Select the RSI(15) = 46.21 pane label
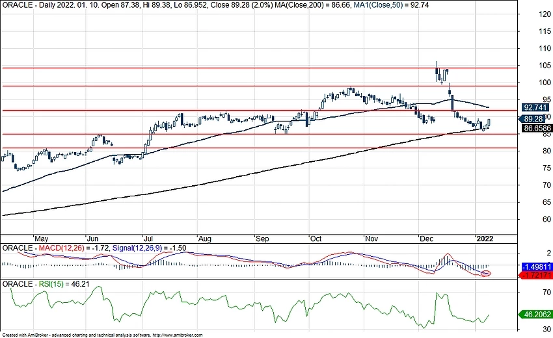 64,283
